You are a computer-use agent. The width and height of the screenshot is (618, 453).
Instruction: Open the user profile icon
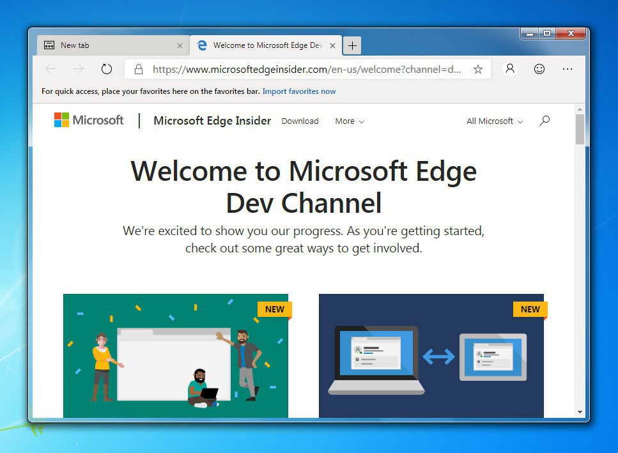tap(510, 69)
